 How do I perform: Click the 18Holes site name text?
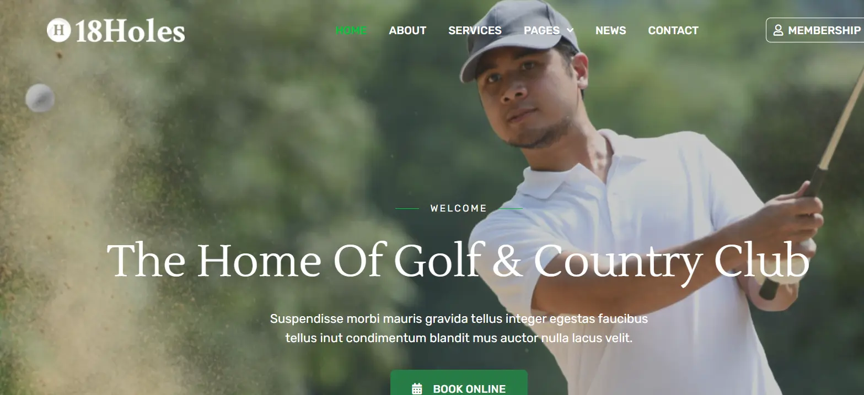130,31
